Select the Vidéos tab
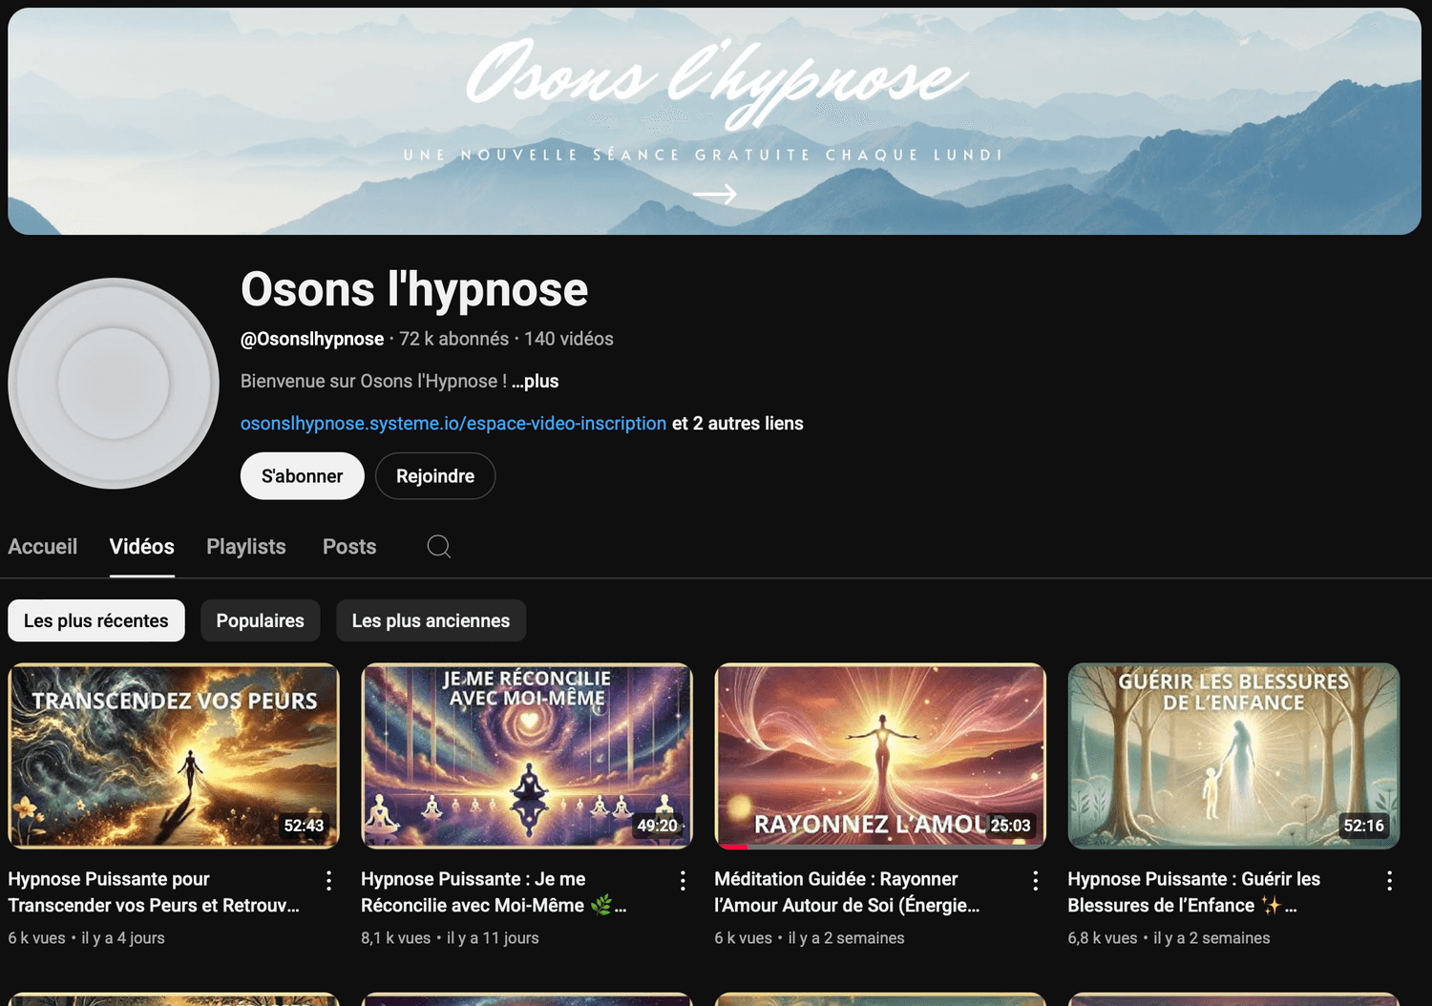Viewport: 1432px width, 1006px height. pyautogui.click(x=142, y=547)
